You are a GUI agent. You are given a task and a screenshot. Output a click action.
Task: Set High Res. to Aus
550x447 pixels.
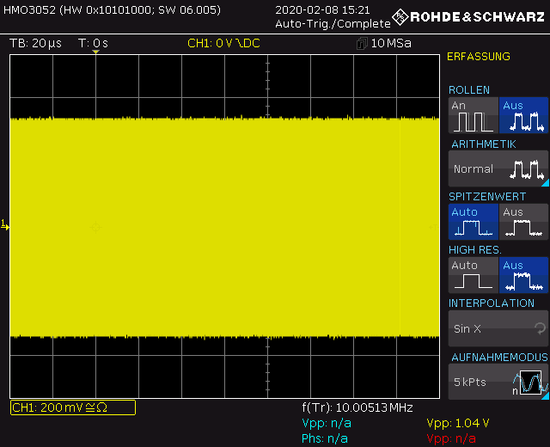(523, 275)
